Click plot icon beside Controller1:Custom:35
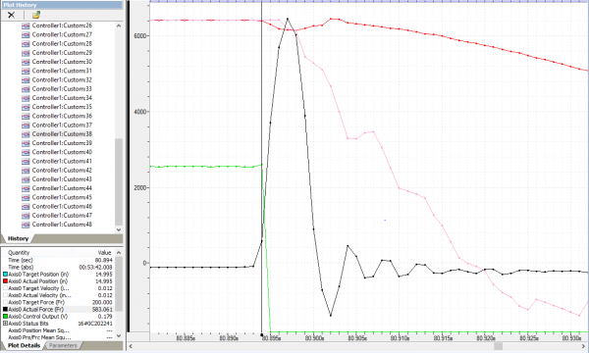The image size is (589, 353). [26, 107]
